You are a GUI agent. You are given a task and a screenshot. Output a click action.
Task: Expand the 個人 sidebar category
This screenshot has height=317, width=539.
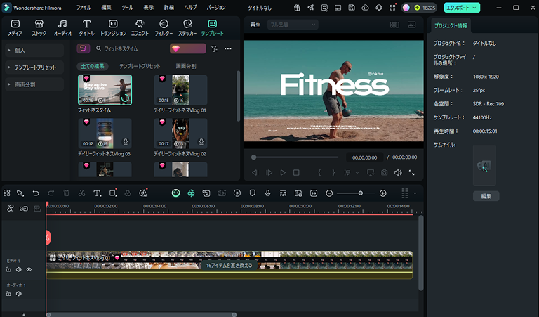[34, 50]
